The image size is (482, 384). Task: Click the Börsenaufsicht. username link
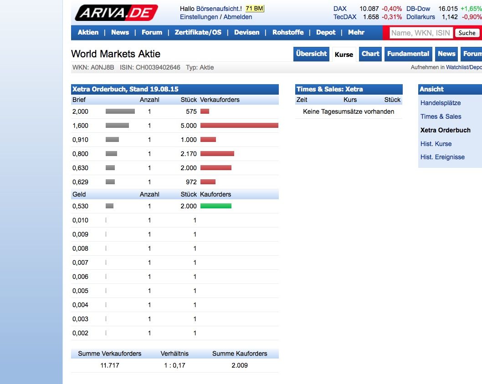(219, 9)
